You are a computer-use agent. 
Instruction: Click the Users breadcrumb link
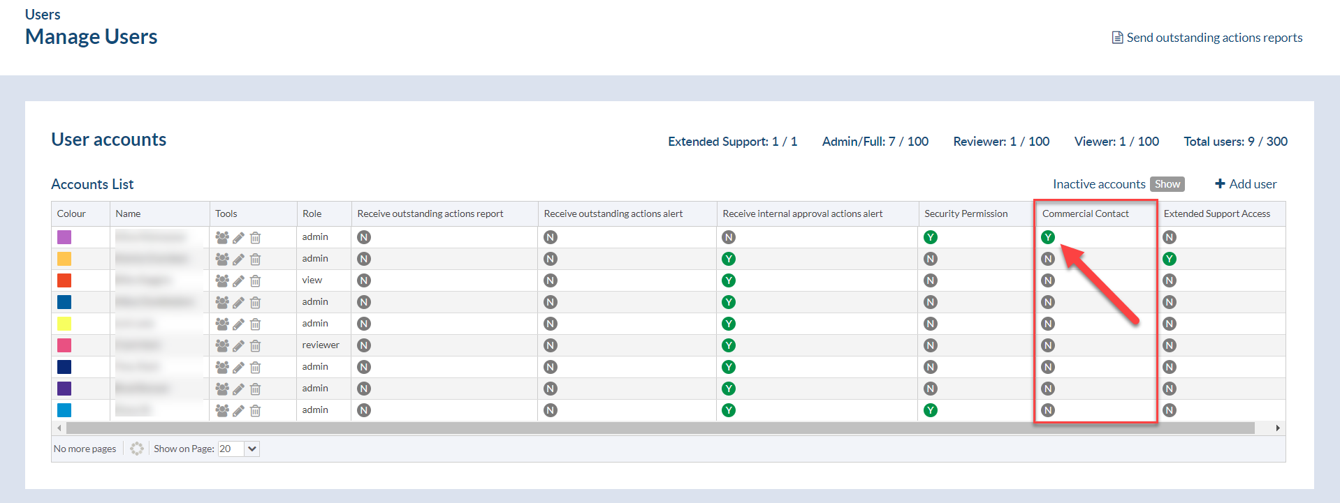(43, 14)
